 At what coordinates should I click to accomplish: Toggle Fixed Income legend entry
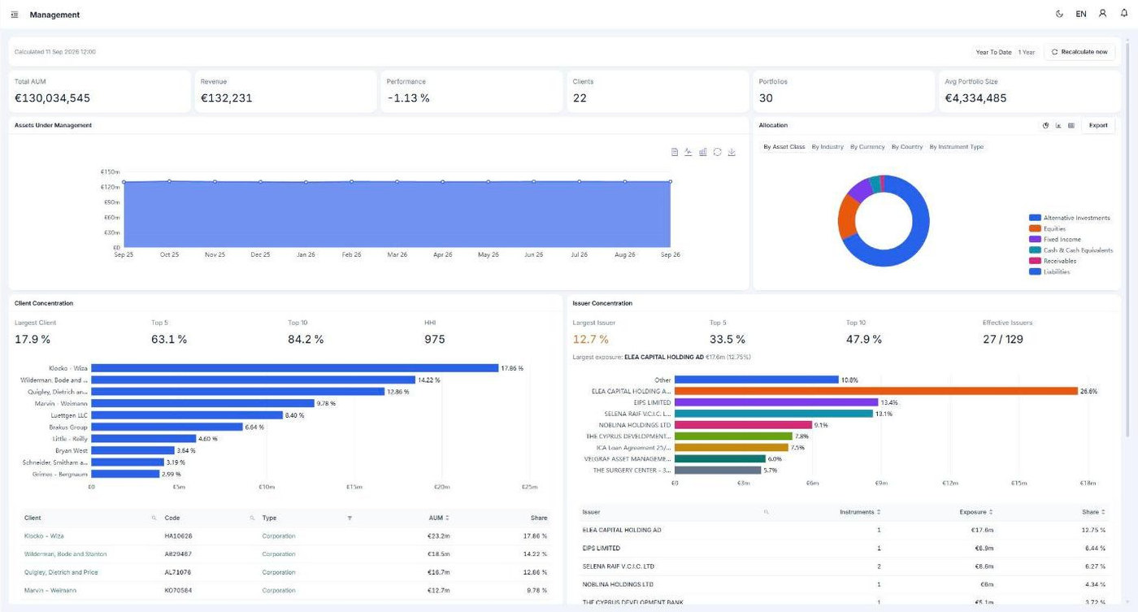pyautogui.click(x=1055, y=239)
